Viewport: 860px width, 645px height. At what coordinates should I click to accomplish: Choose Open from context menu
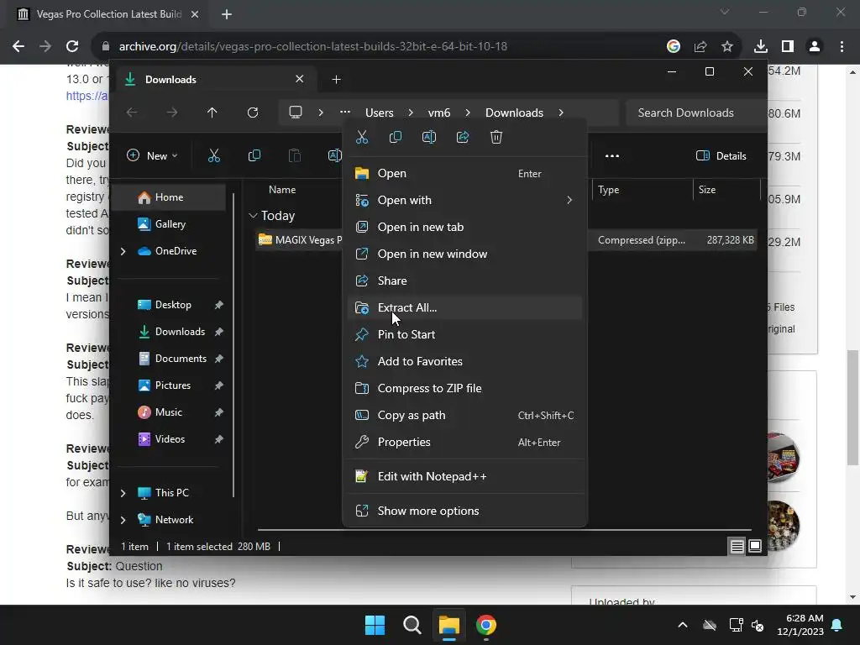[464, 173]
